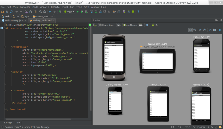Open Preview panel settings gear
This screenshot has width=223, height=129.
[216, 21]
